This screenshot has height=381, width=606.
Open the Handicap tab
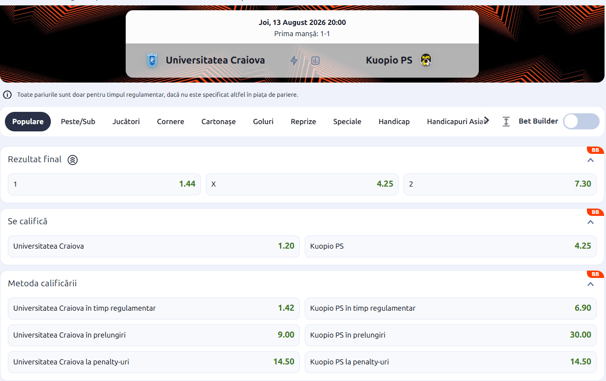[x=394, y=122]
